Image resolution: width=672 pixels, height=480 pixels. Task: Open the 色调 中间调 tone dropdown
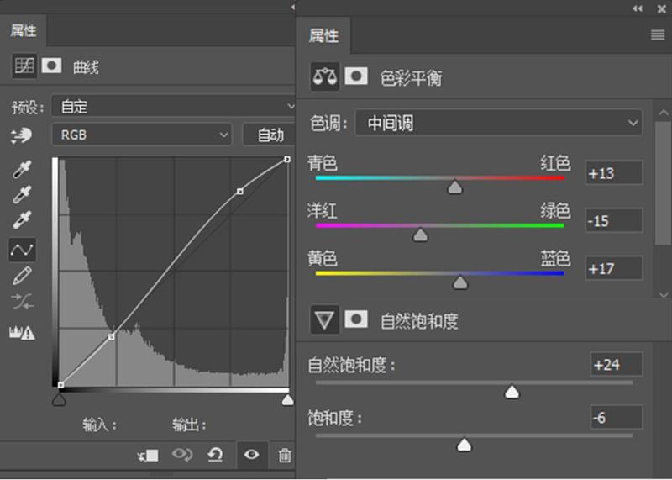(498, 123)
